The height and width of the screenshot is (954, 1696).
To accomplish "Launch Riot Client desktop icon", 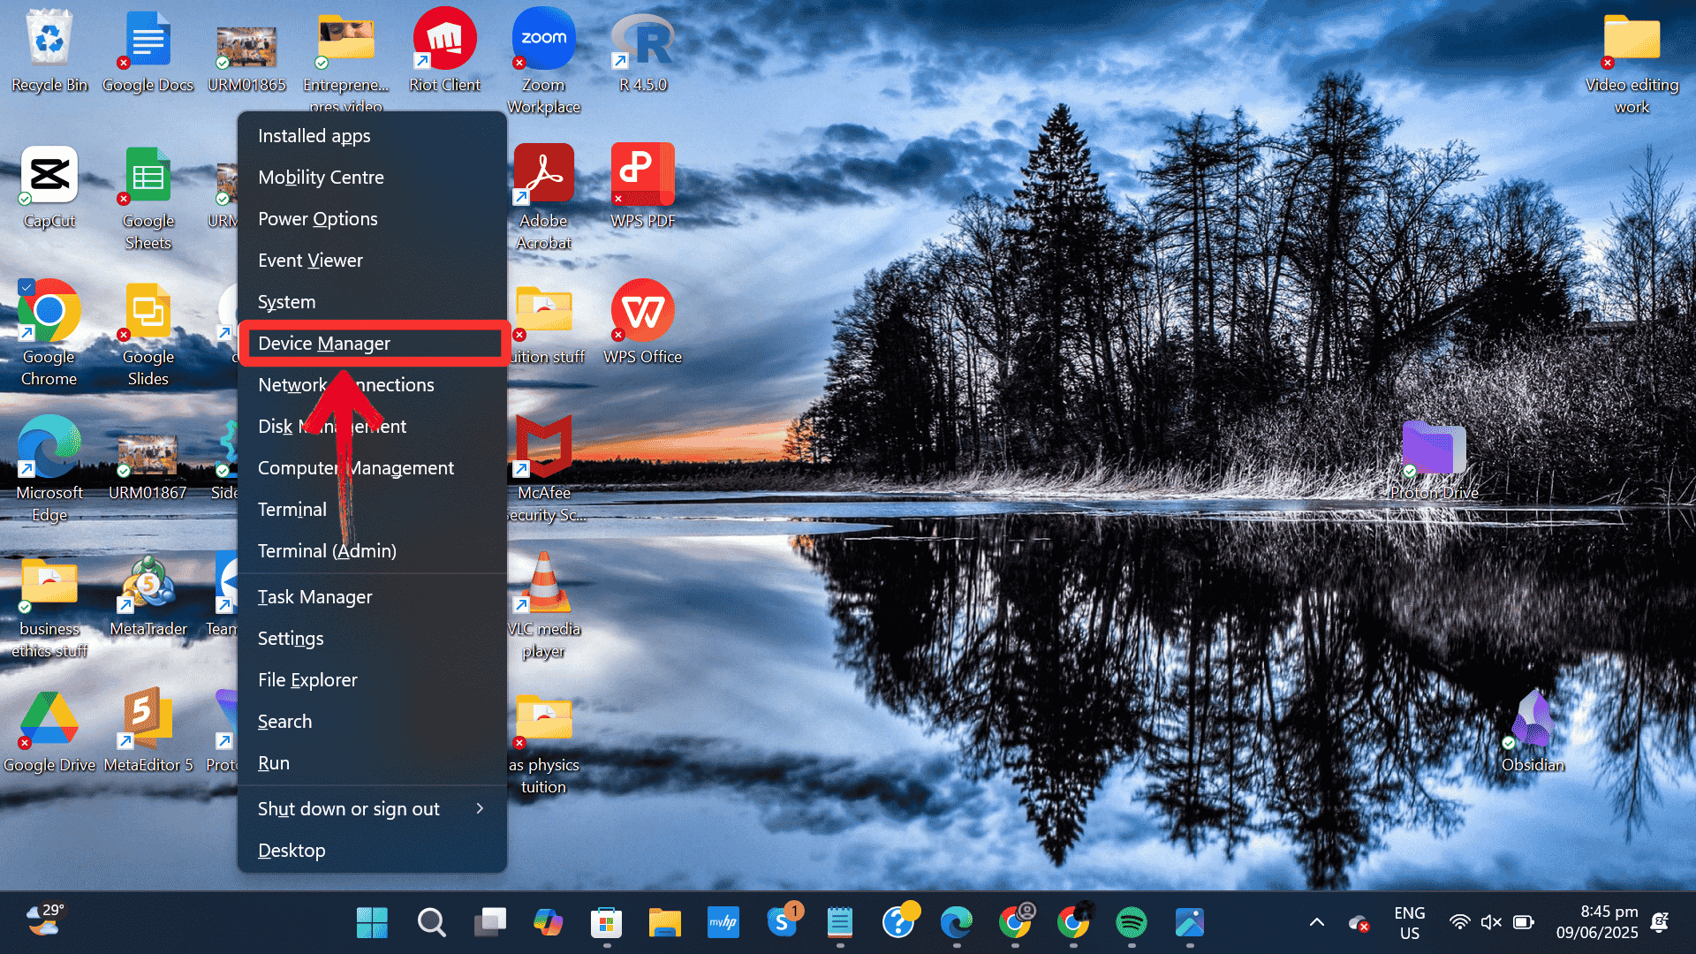I will coord(444,38).
